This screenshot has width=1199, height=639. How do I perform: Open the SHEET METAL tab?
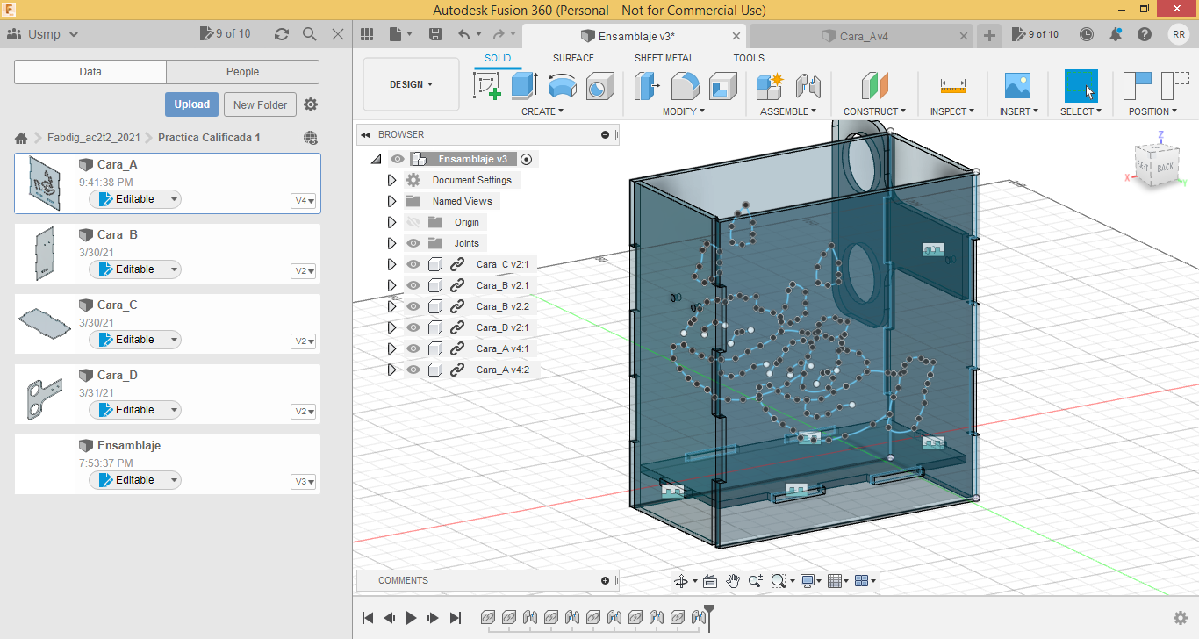664,58
